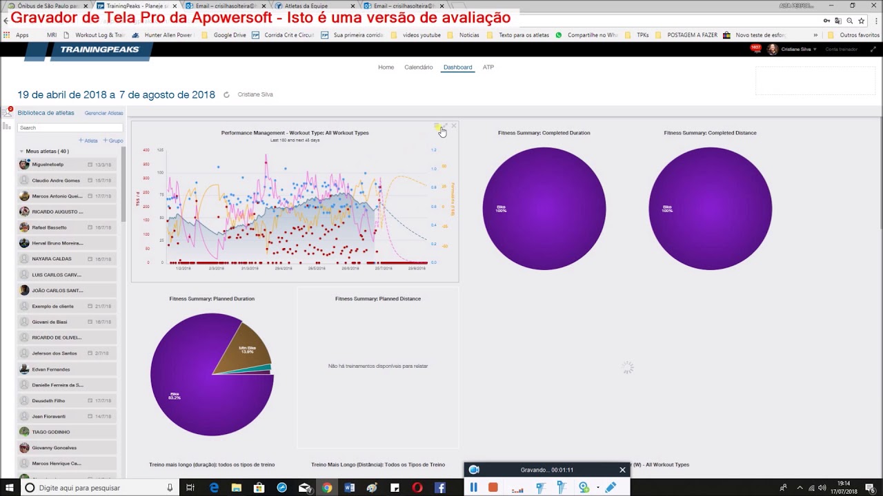883x496 pixels.
Task: Click the volume icon in system tray
Action: (x=822, y=488)
